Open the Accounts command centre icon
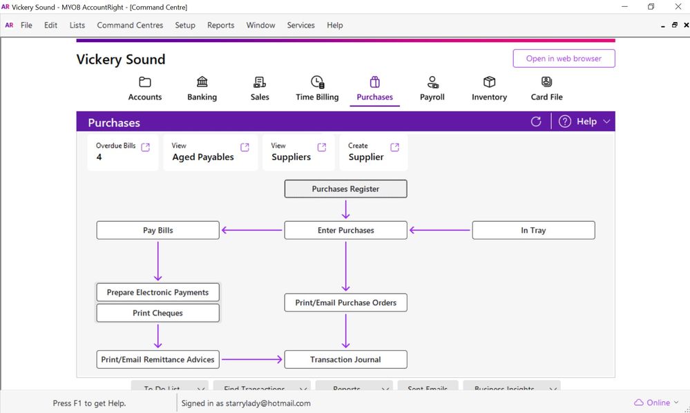 [144, 82]
